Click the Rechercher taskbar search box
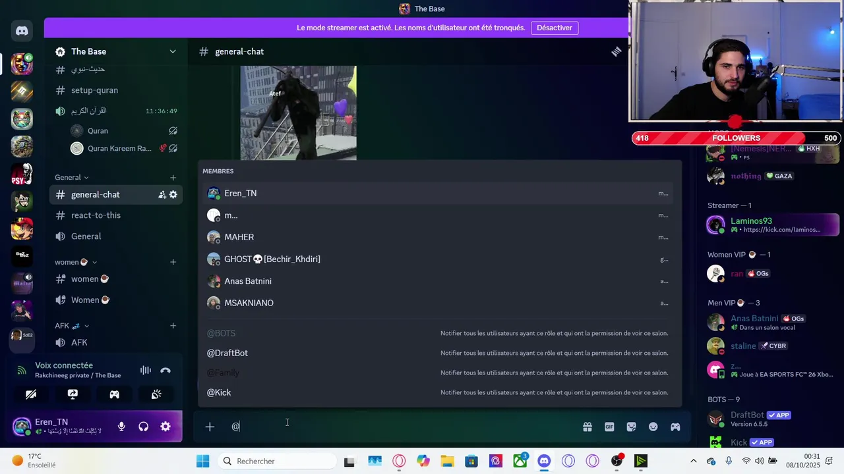This screenshot has height=474, width=844. (x=277, y=461)
